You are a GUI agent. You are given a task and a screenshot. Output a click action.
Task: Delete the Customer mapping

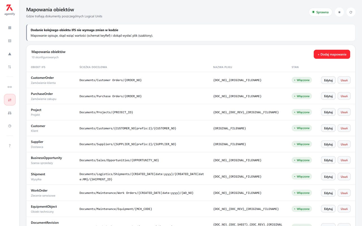pos(344,128)
